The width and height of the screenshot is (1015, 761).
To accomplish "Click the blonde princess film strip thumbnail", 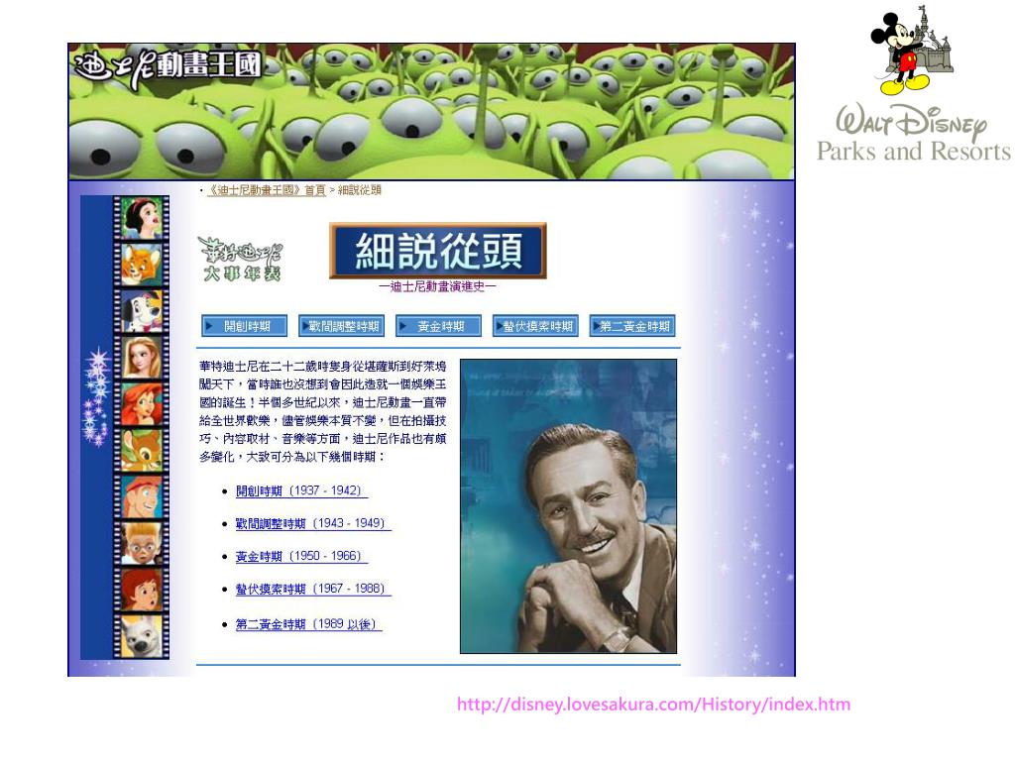I will point(142,357).
